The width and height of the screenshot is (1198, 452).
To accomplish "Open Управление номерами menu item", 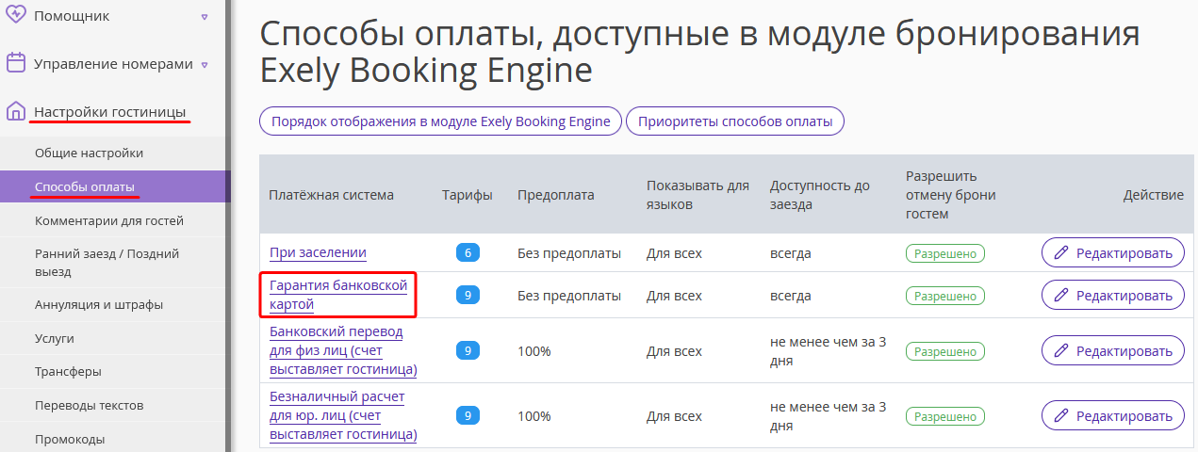I will tap(113, 64).
